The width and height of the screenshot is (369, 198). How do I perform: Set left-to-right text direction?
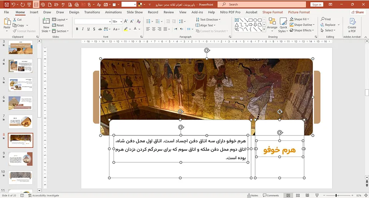(176, 29)
